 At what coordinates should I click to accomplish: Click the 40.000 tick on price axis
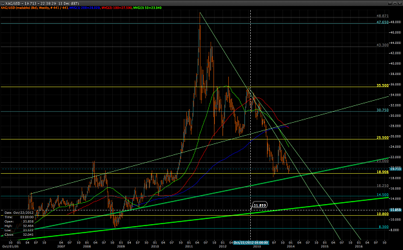point(396,63)
